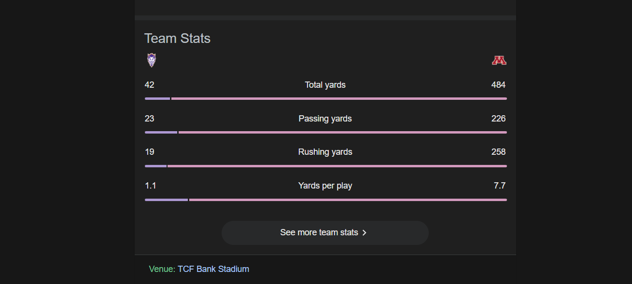Screen dimensions: 632x284
Task: Click the Minnesota M team logo
Action: 499,60
